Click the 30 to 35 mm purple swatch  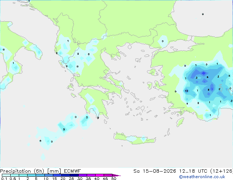83,175
